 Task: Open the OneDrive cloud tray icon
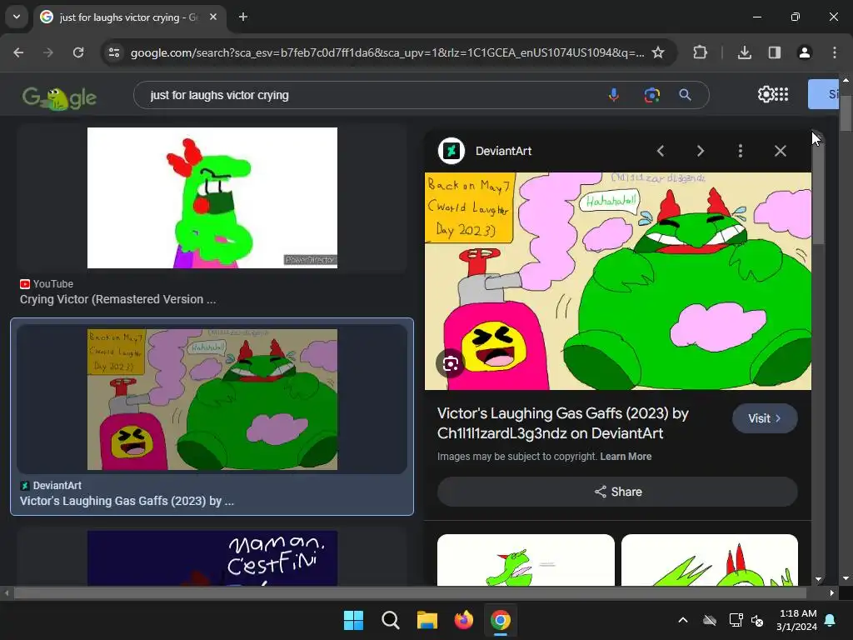[x=710, y=620]
